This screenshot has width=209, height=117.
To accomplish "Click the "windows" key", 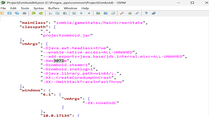I will [x=31, y=90].
